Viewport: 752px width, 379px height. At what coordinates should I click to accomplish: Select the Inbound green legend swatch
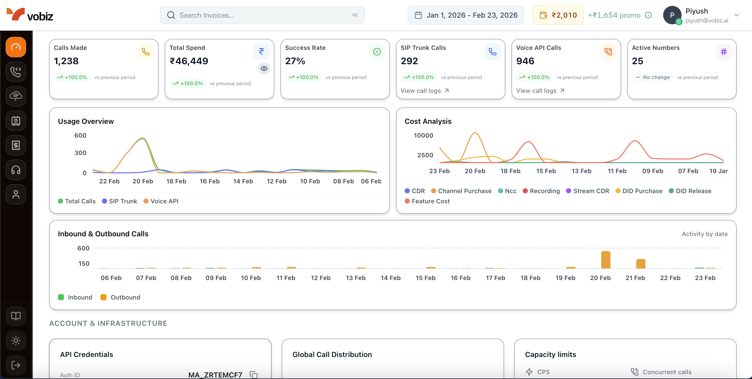point(61,297)
